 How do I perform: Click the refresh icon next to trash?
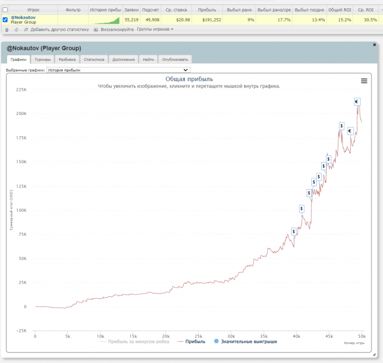coord(16,30)
